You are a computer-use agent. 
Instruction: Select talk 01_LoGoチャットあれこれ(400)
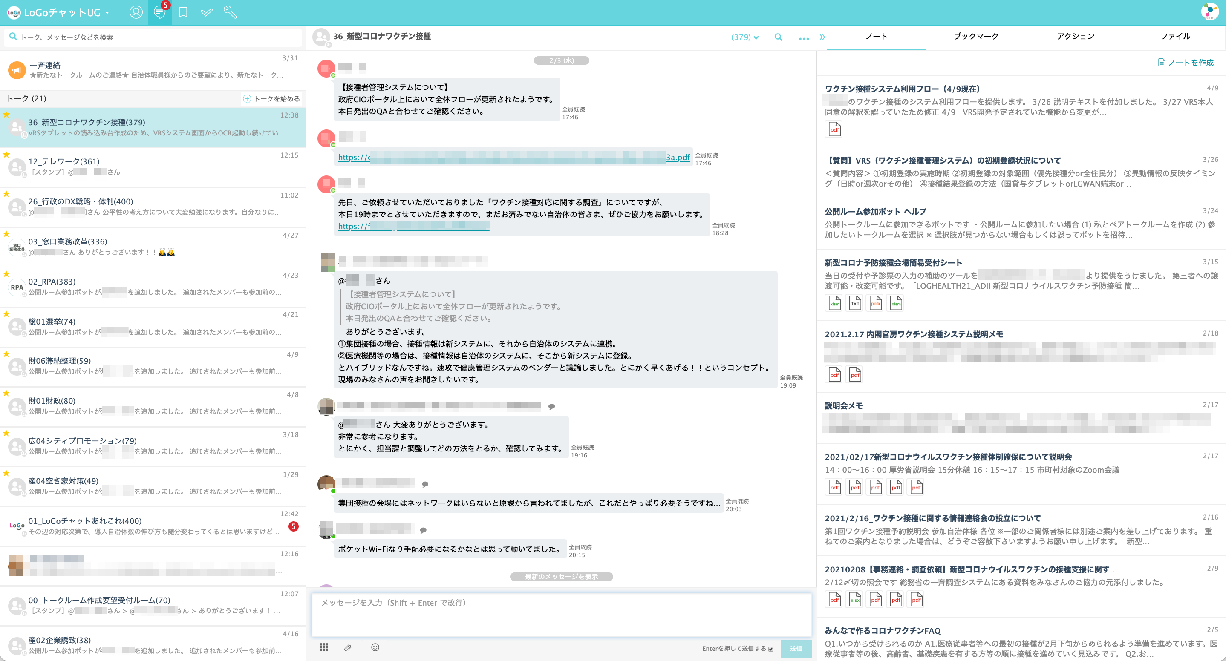[x=153, y=526]
